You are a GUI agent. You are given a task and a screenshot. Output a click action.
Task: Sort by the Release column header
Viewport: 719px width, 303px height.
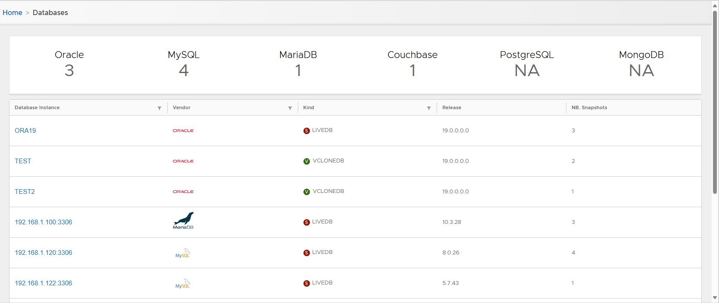pyautogui.click(x=452, y=107)
